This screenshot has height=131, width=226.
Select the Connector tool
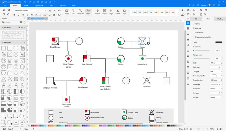81,12
